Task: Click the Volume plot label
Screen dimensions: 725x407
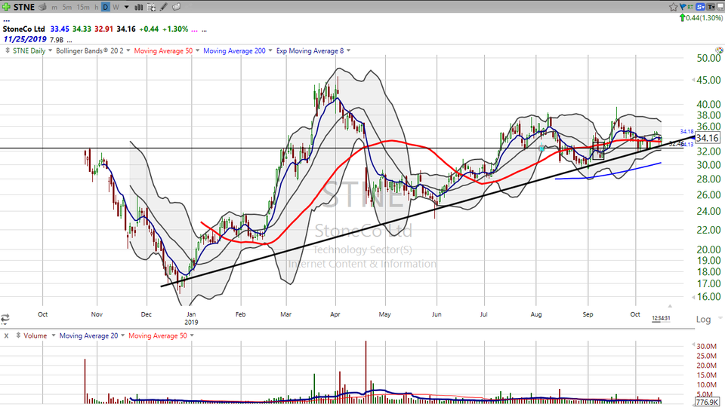Action: coord(35,336)
